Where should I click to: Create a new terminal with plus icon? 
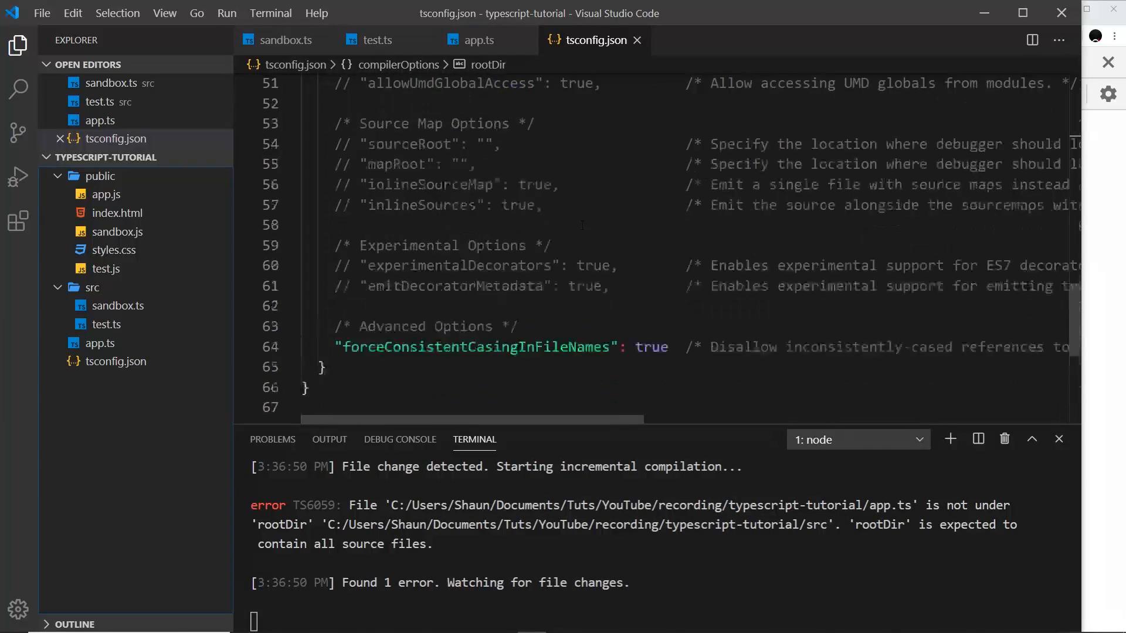951,439
